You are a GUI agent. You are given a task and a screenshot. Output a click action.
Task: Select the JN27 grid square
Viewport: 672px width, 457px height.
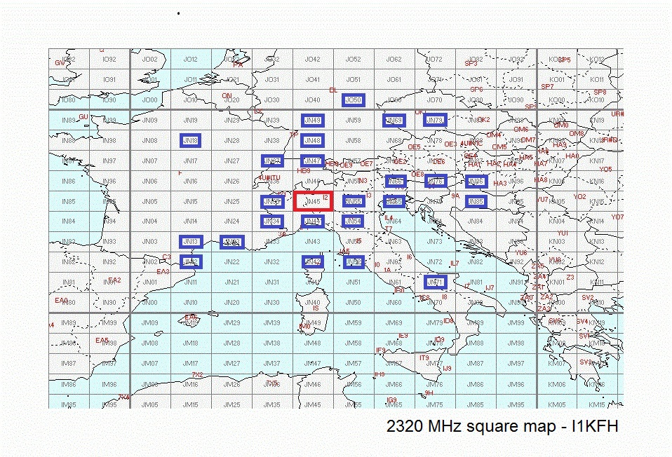232,161
